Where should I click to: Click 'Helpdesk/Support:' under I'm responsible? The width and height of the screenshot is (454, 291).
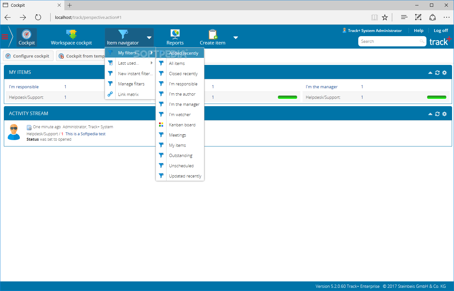[26, 97]
